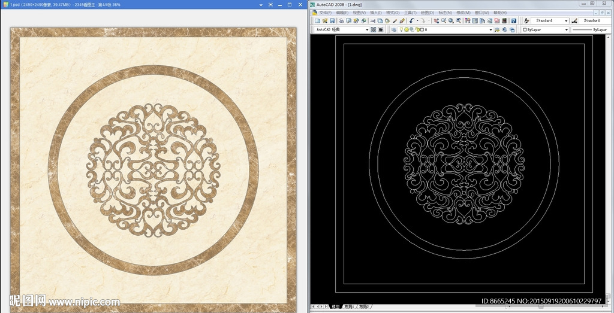Switch to the 布局1 layout tab
The width and height of the screenshot is (614, 313).
coord(348,306)
